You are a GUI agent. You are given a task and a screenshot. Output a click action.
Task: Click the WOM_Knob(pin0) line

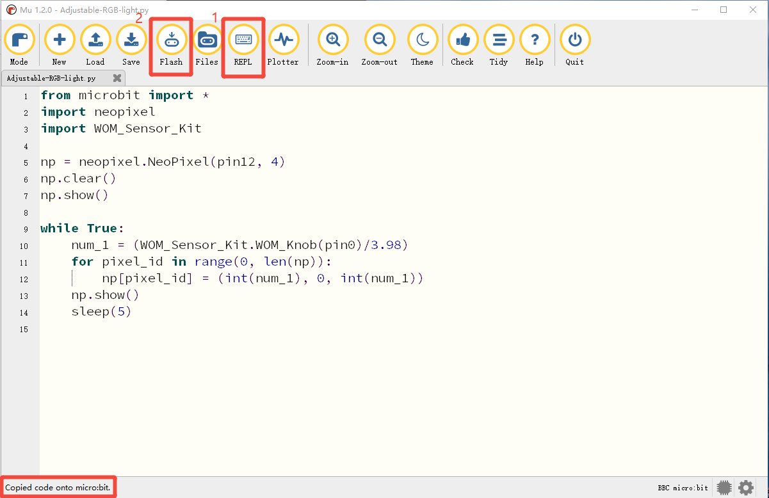click(239, 245)
